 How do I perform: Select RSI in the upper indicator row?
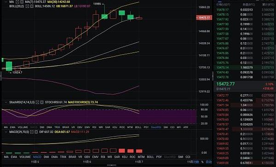[94, 127]
